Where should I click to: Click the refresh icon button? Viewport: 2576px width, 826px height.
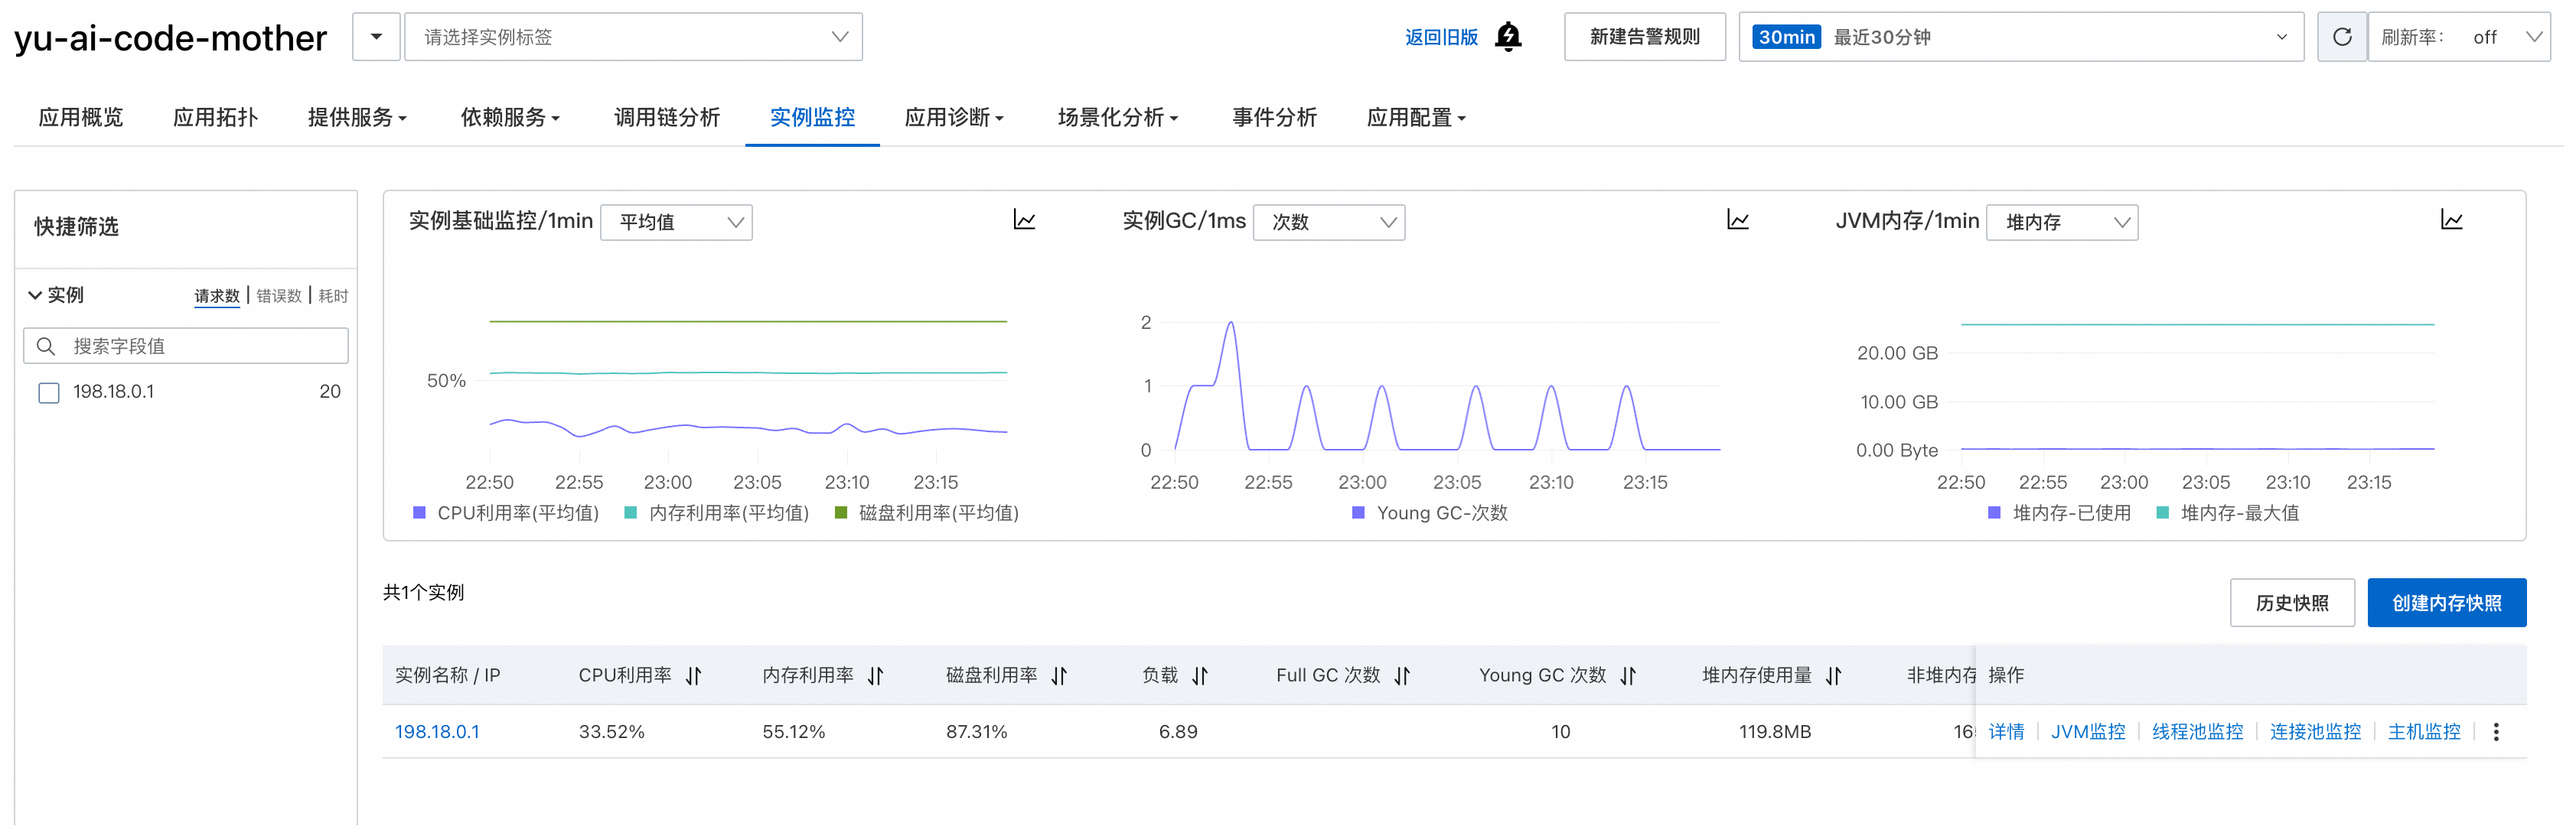2341,37
